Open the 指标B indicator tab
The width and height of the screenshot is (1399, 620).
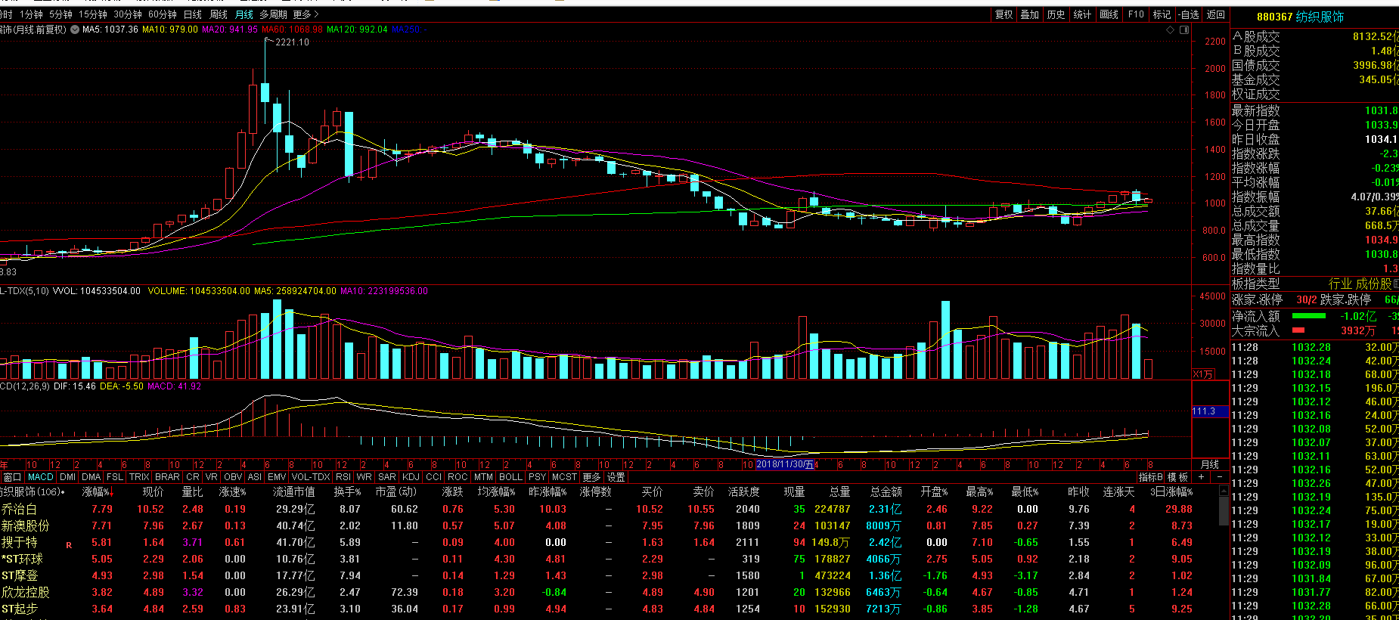(1151, 477)
